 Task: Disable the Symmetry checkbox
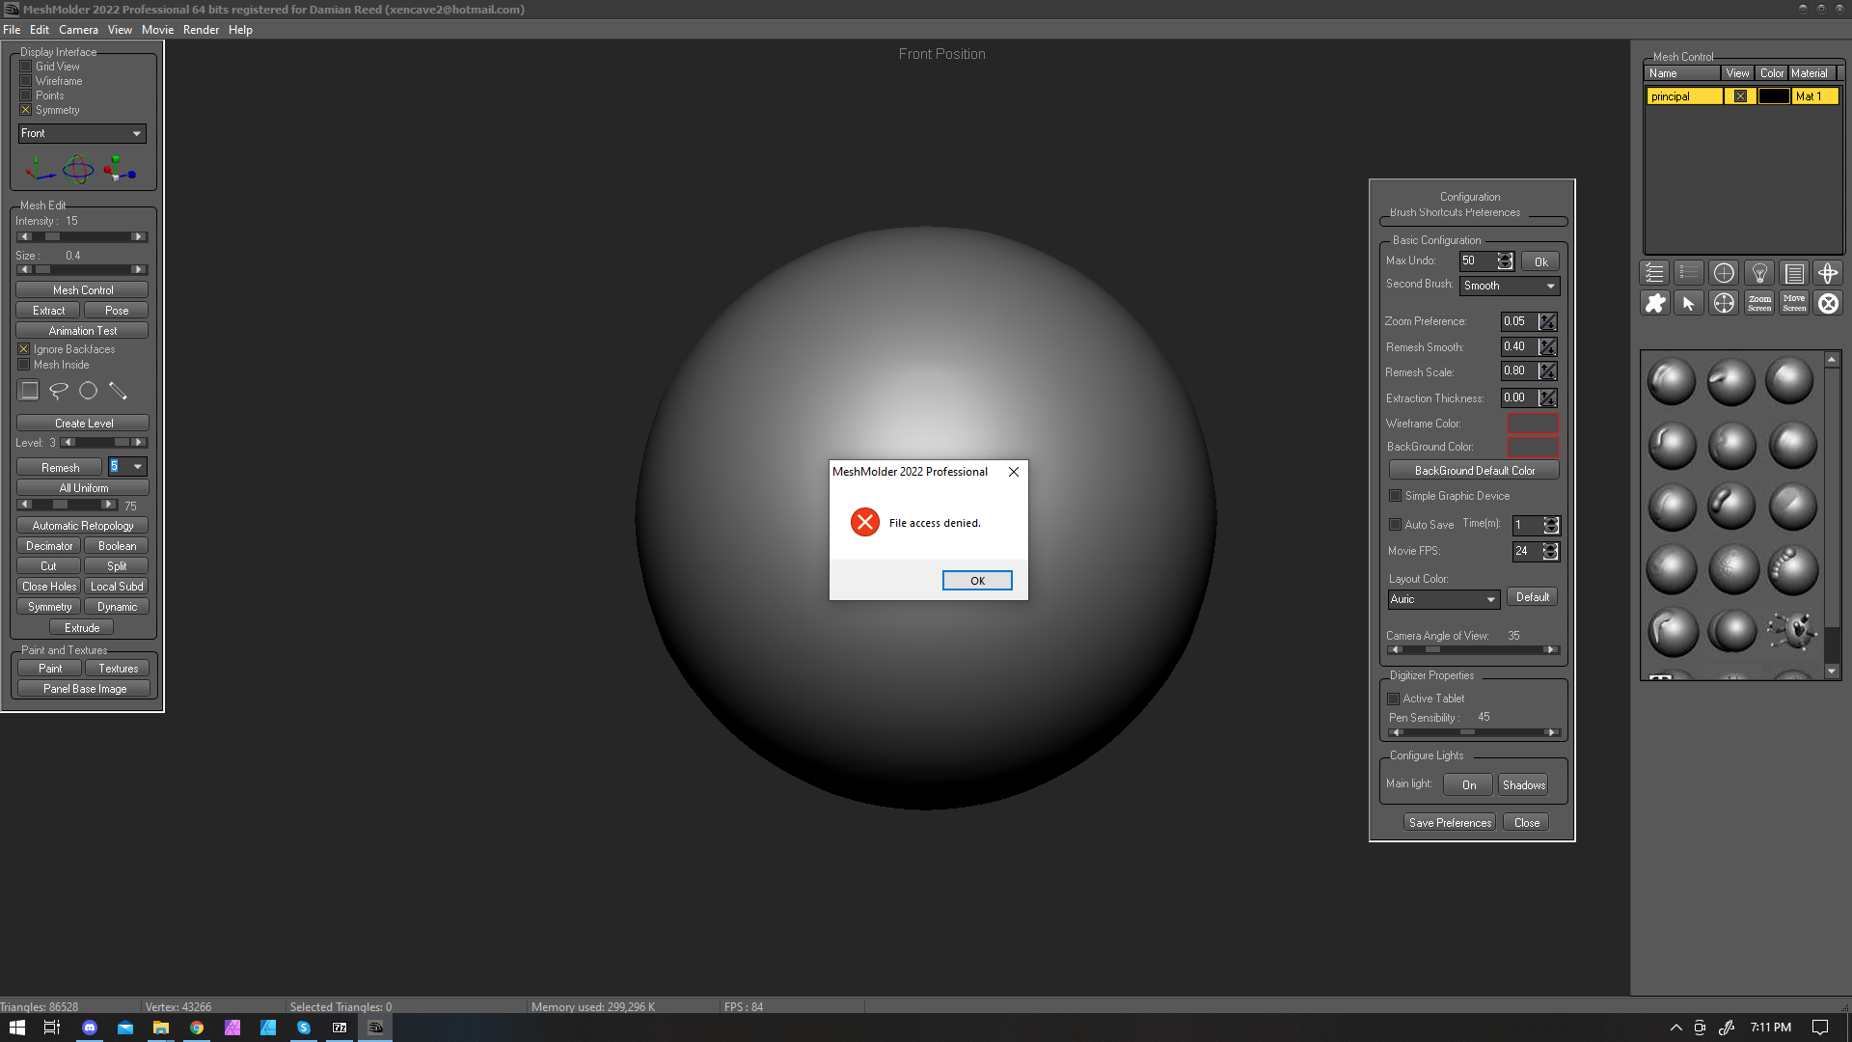tap(26, 110)
